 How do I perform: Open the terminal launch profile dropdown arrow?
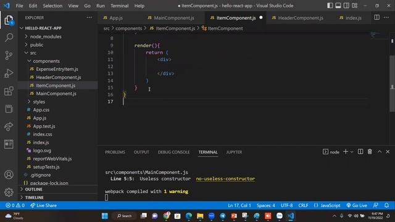pyautogui.click(x=352, y=152)
